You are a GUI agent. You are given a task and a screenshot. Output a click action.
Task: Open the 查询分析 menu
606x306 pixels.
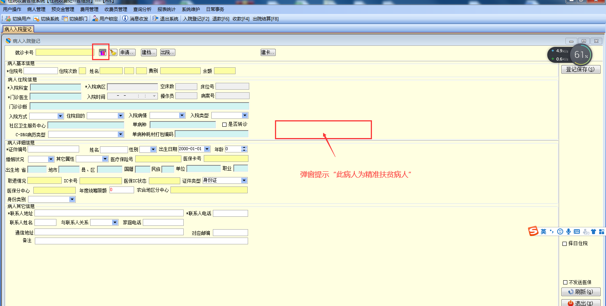[x=142, y=9]
